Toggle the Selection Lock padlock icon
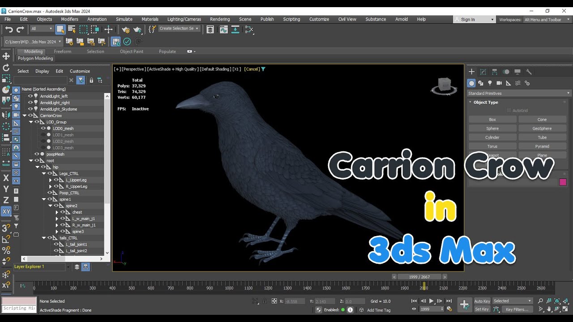The height and width of the screenshot is (322, 573). click(265, 301)
